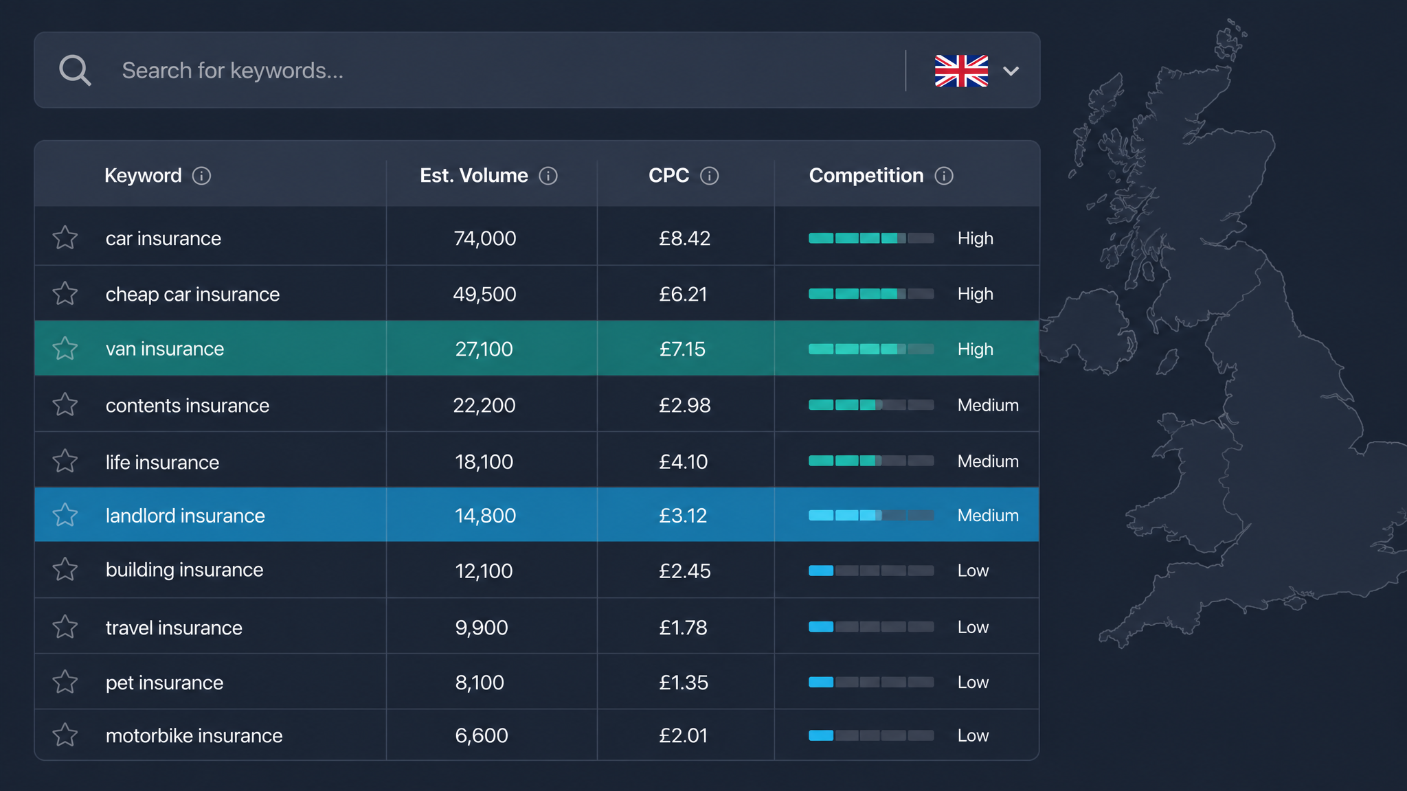Sort by the Est. Volume header
This screenshot has height=791, width=1407.
tap(474, 176)
